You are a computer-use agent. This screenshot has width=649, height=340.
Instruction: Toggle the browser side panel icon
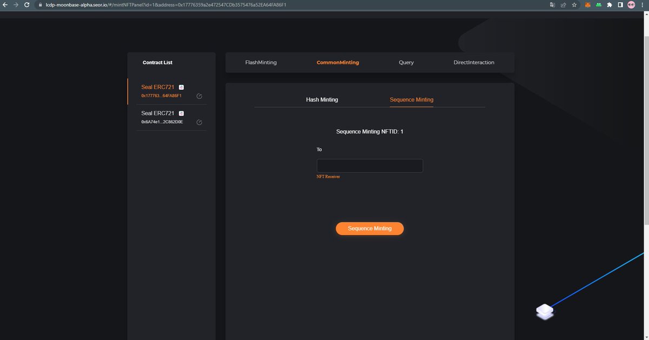[x=620, y=4]
